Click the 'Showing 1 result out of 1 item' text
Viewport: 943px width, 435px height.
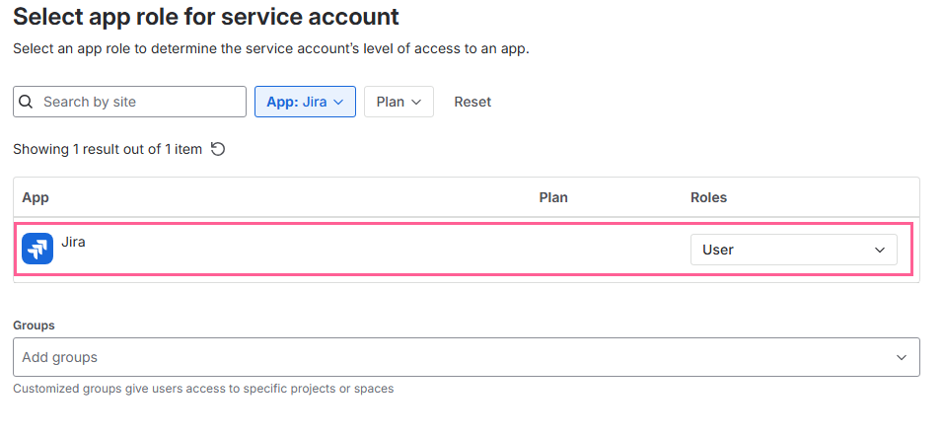click(x=108, y=149)
